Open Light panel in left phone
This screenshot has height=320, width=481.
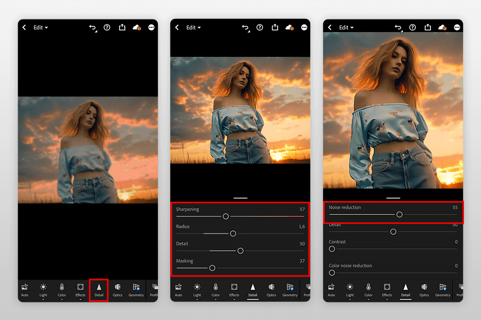[43, 290]
